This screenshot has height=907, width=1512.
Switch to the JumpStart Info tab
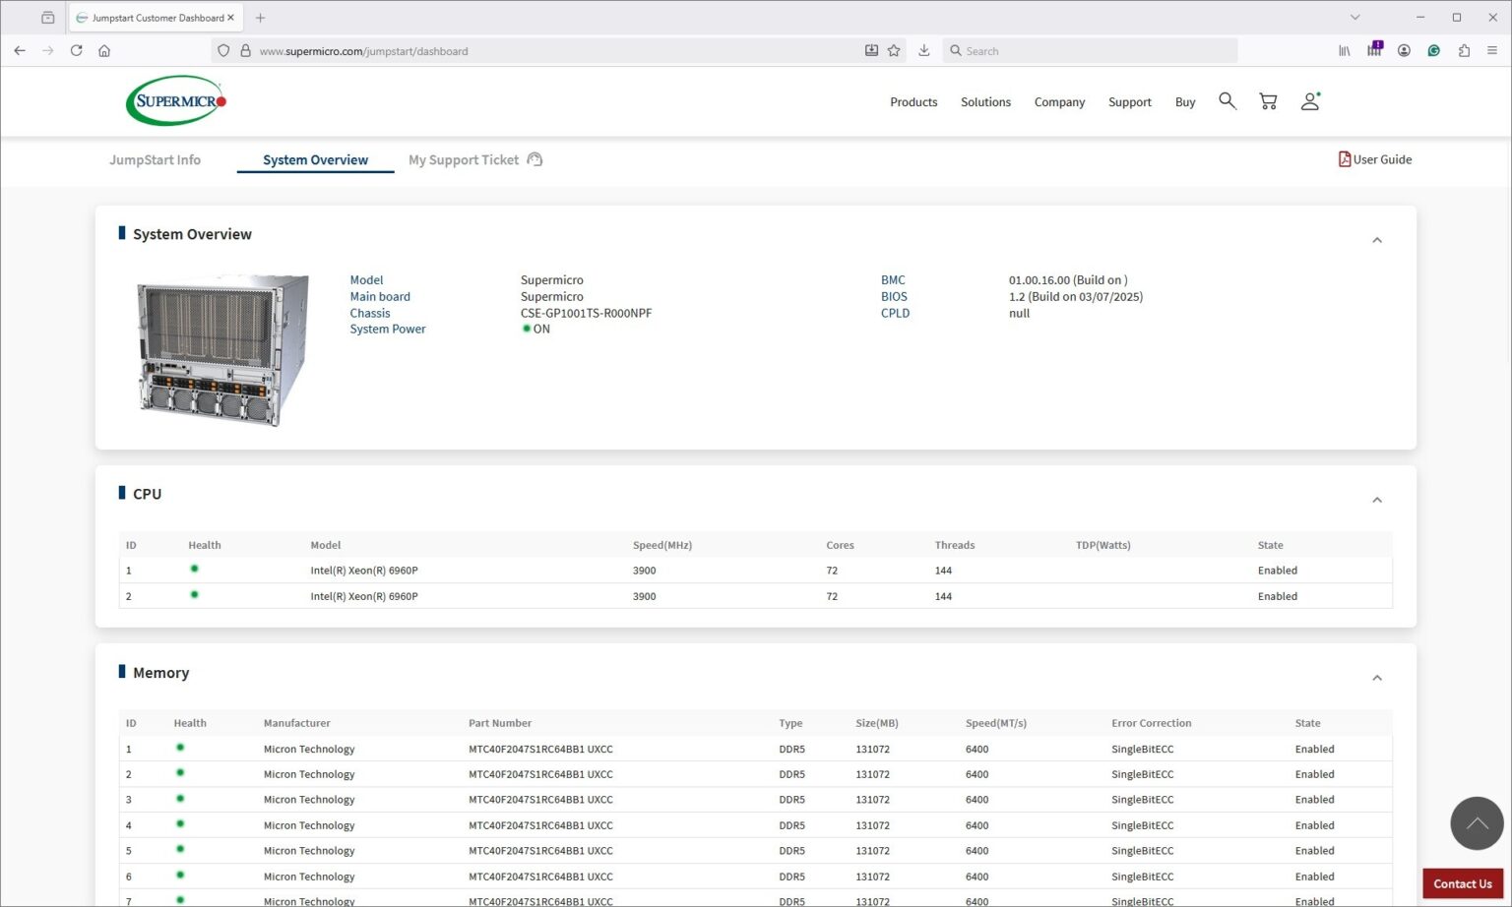(x=155, y=159)
